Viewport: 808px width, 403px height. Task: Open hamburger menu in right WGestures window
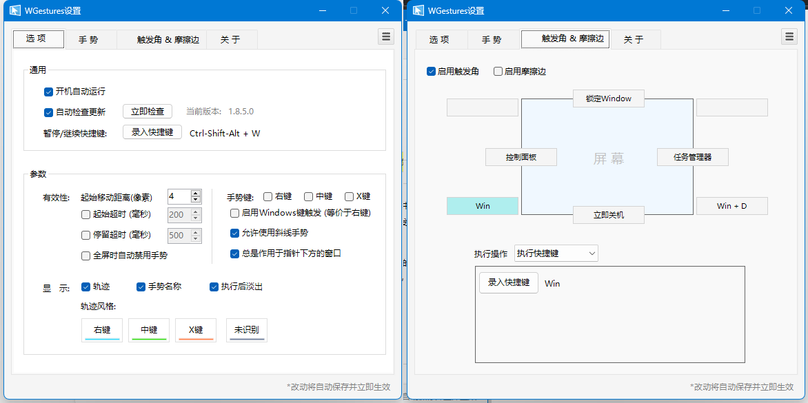pyautogui.click(x=789, y=37)
